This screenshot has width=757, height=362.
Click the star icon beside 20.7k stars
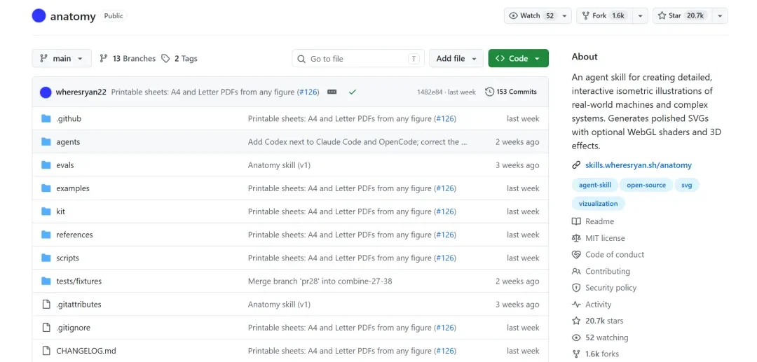point(576,321)
